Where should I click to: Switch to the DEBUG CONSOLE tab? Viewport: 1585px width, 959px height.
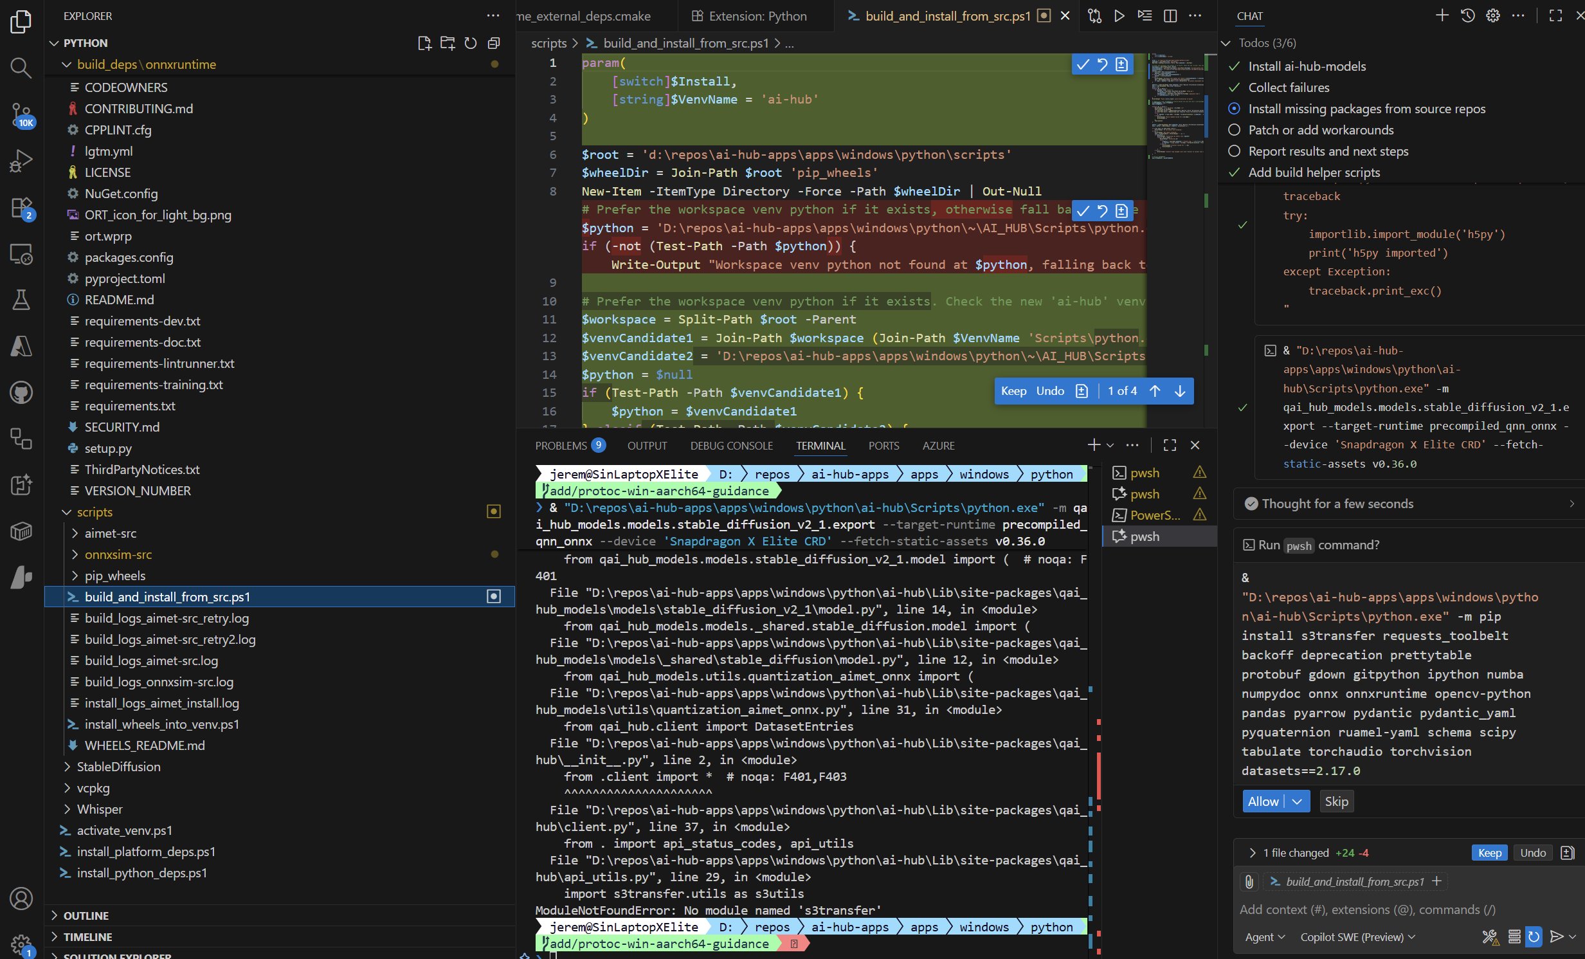tap(731, 445)
